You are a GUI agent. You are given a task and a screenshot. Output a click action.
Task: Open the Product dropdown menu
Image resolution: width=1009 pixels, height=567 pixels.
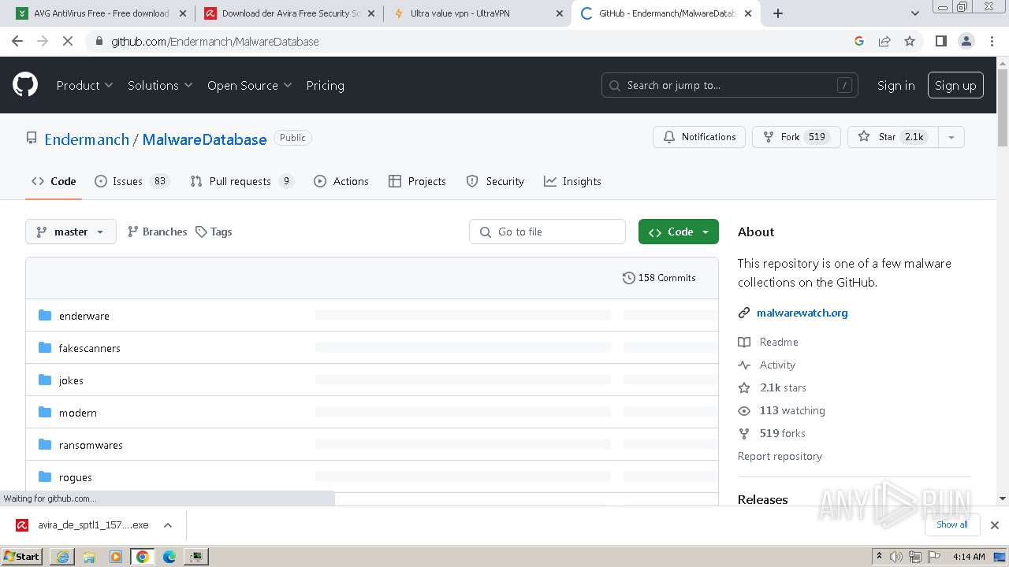pos(84,85)
